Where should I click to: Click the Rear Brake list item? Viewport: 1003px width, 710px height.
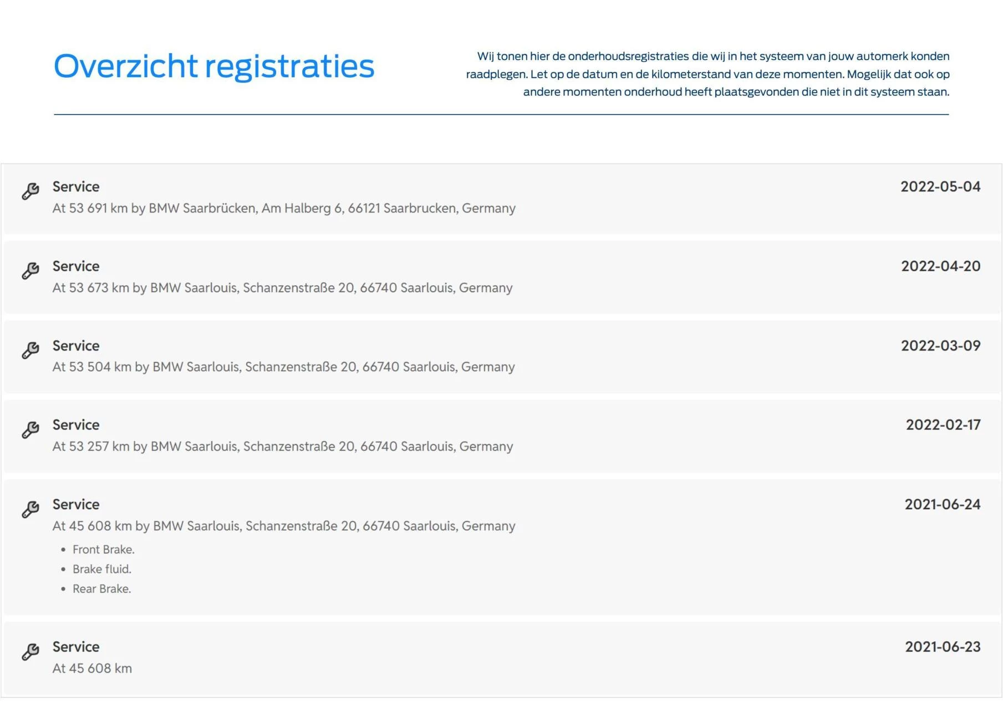[x=102, y=589]
